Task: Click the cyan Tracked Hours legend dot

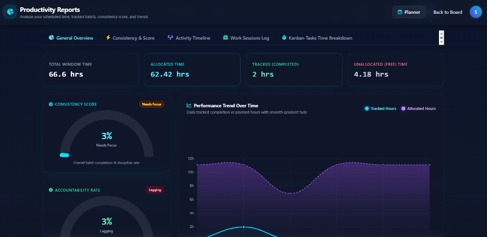Action: [x=367, y=109]
